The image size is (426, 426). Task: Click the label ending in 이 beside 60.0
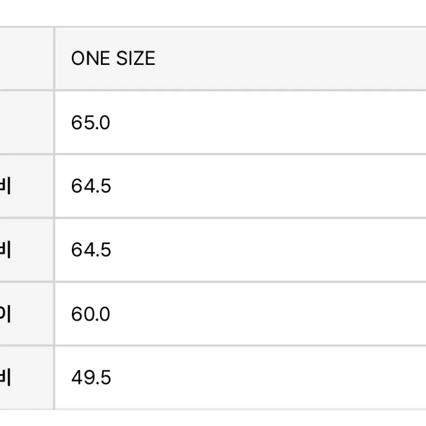tap(5, 314)
